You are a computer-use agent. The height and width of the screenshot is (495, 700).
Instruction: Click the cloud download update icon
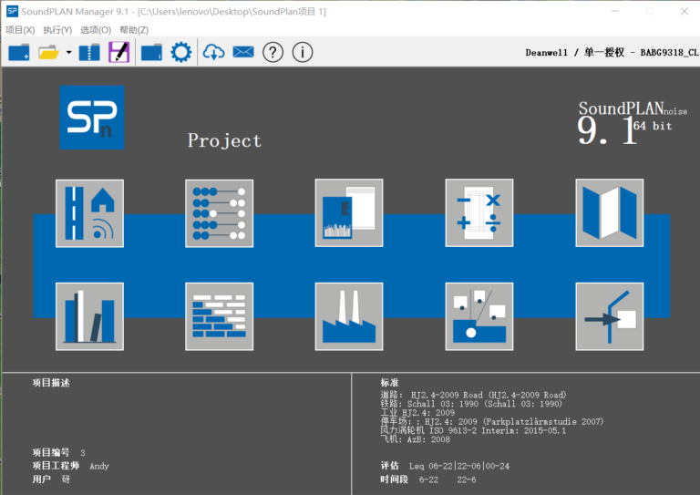click(214, 52)
